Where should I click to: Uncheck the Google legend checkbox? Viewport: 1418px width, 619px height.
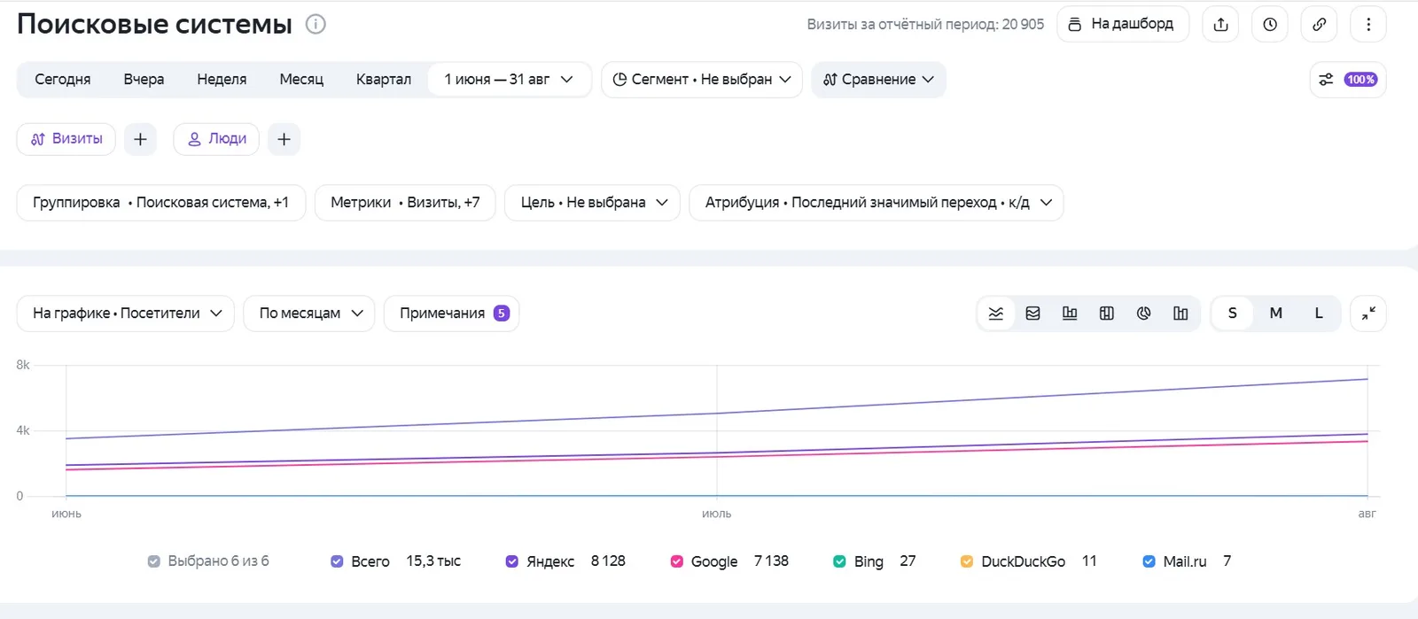click(x=677, y=561)
